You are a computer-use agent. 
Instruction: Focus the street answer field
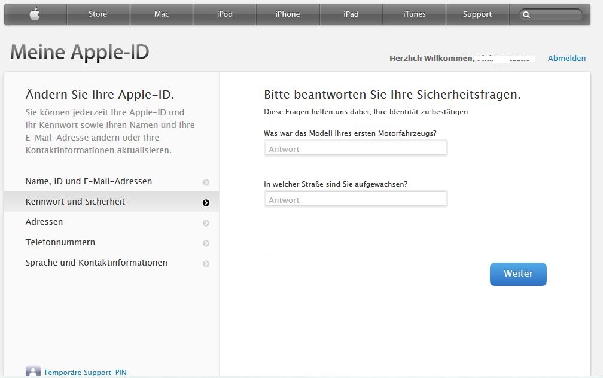[x=355, y=199]
